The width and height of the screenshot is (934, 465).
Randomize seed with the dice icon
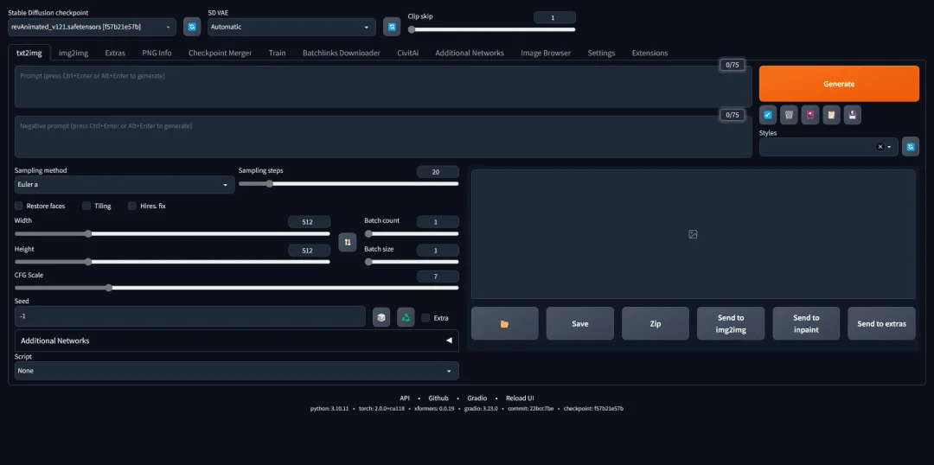coord(381,317)
